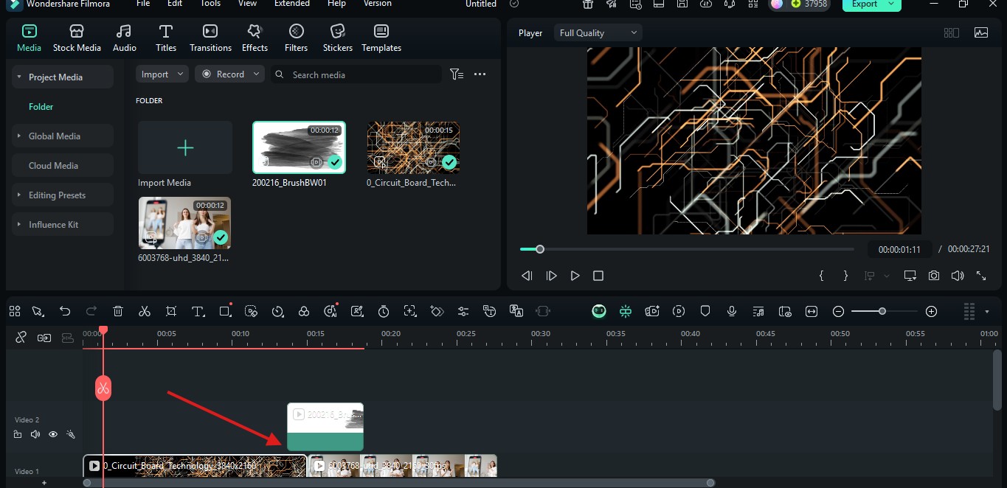Open the Stock Media tab
Viewport: 1007px width, 488px height.
click(77, 38)
